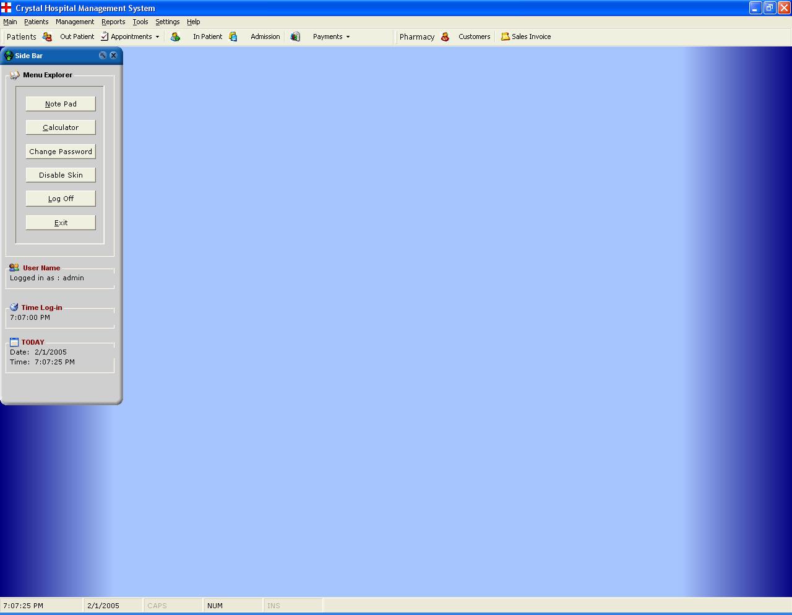The height and width of the screenshot is (615, 792).
Task: Open the Management menu
Action: (75, 22)
